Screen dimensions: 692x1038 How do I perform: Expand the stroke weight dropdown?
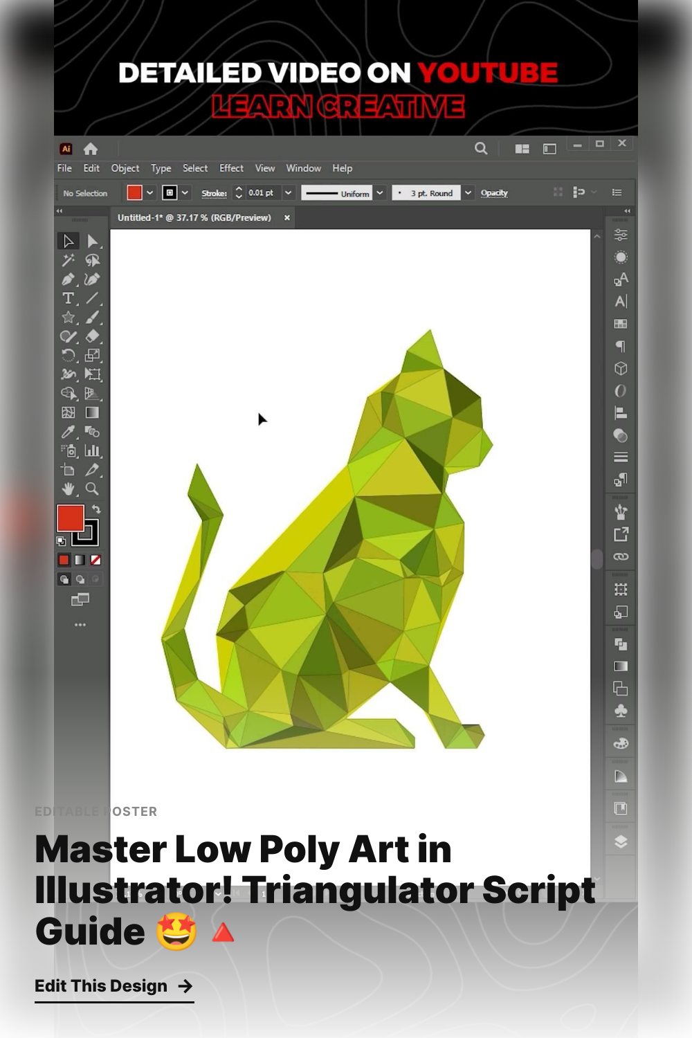click(x=289, y=193)
